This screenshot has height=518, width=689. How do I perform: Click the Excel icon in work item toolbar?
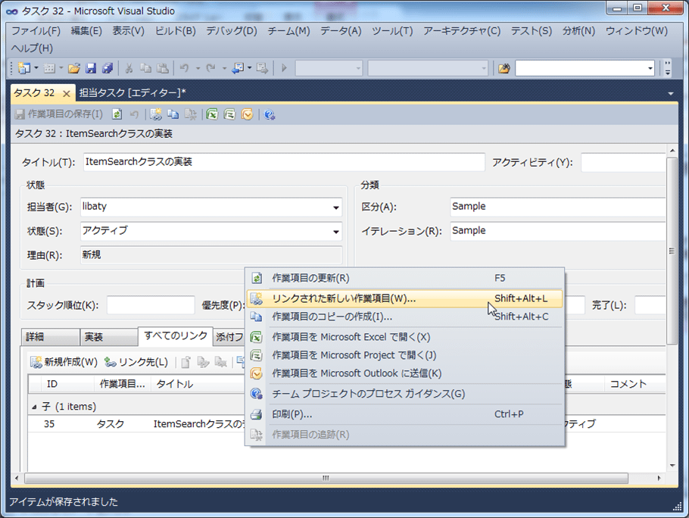point(212,114)
